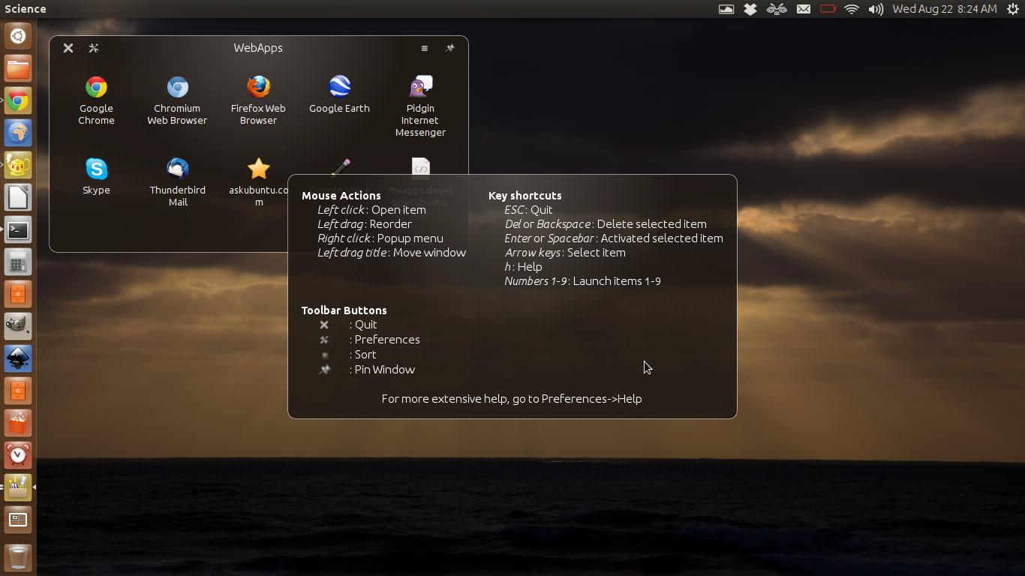The width and height of the screenshot is (1025, 576).
Task: Open the LibreOffice blank document launcher icon
Action: coord(19,198)
